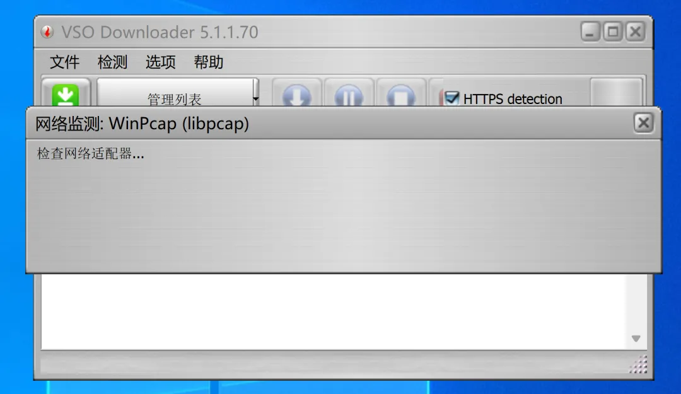
Task: Click the blue download arrow button
Action: [x=296, y=95]
